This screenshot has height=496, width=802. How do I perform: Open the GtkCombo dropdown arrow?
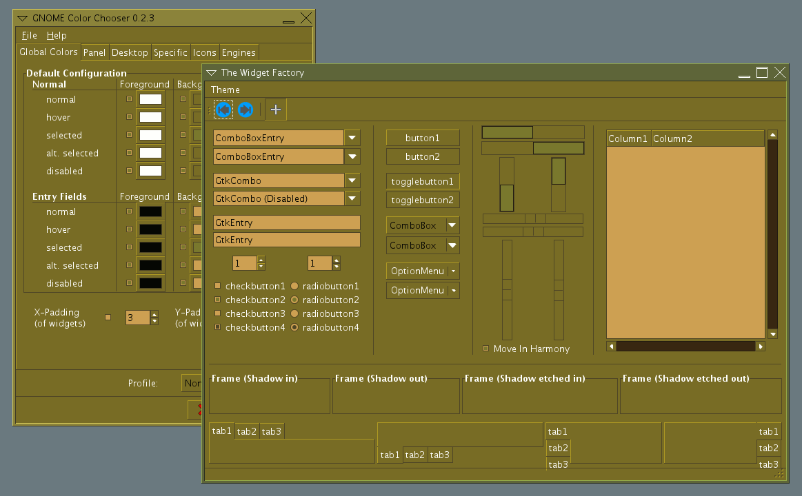click(x=352, y=180)
